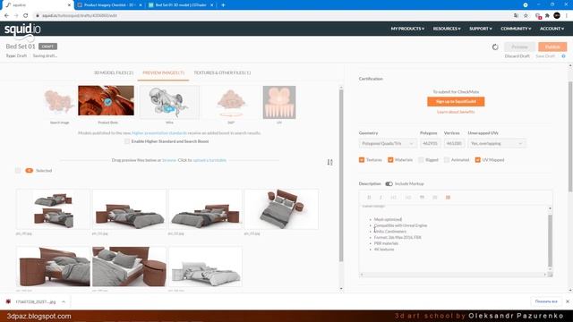573x322 pixels.
Task: Go back in the browser
Action: 6,16
